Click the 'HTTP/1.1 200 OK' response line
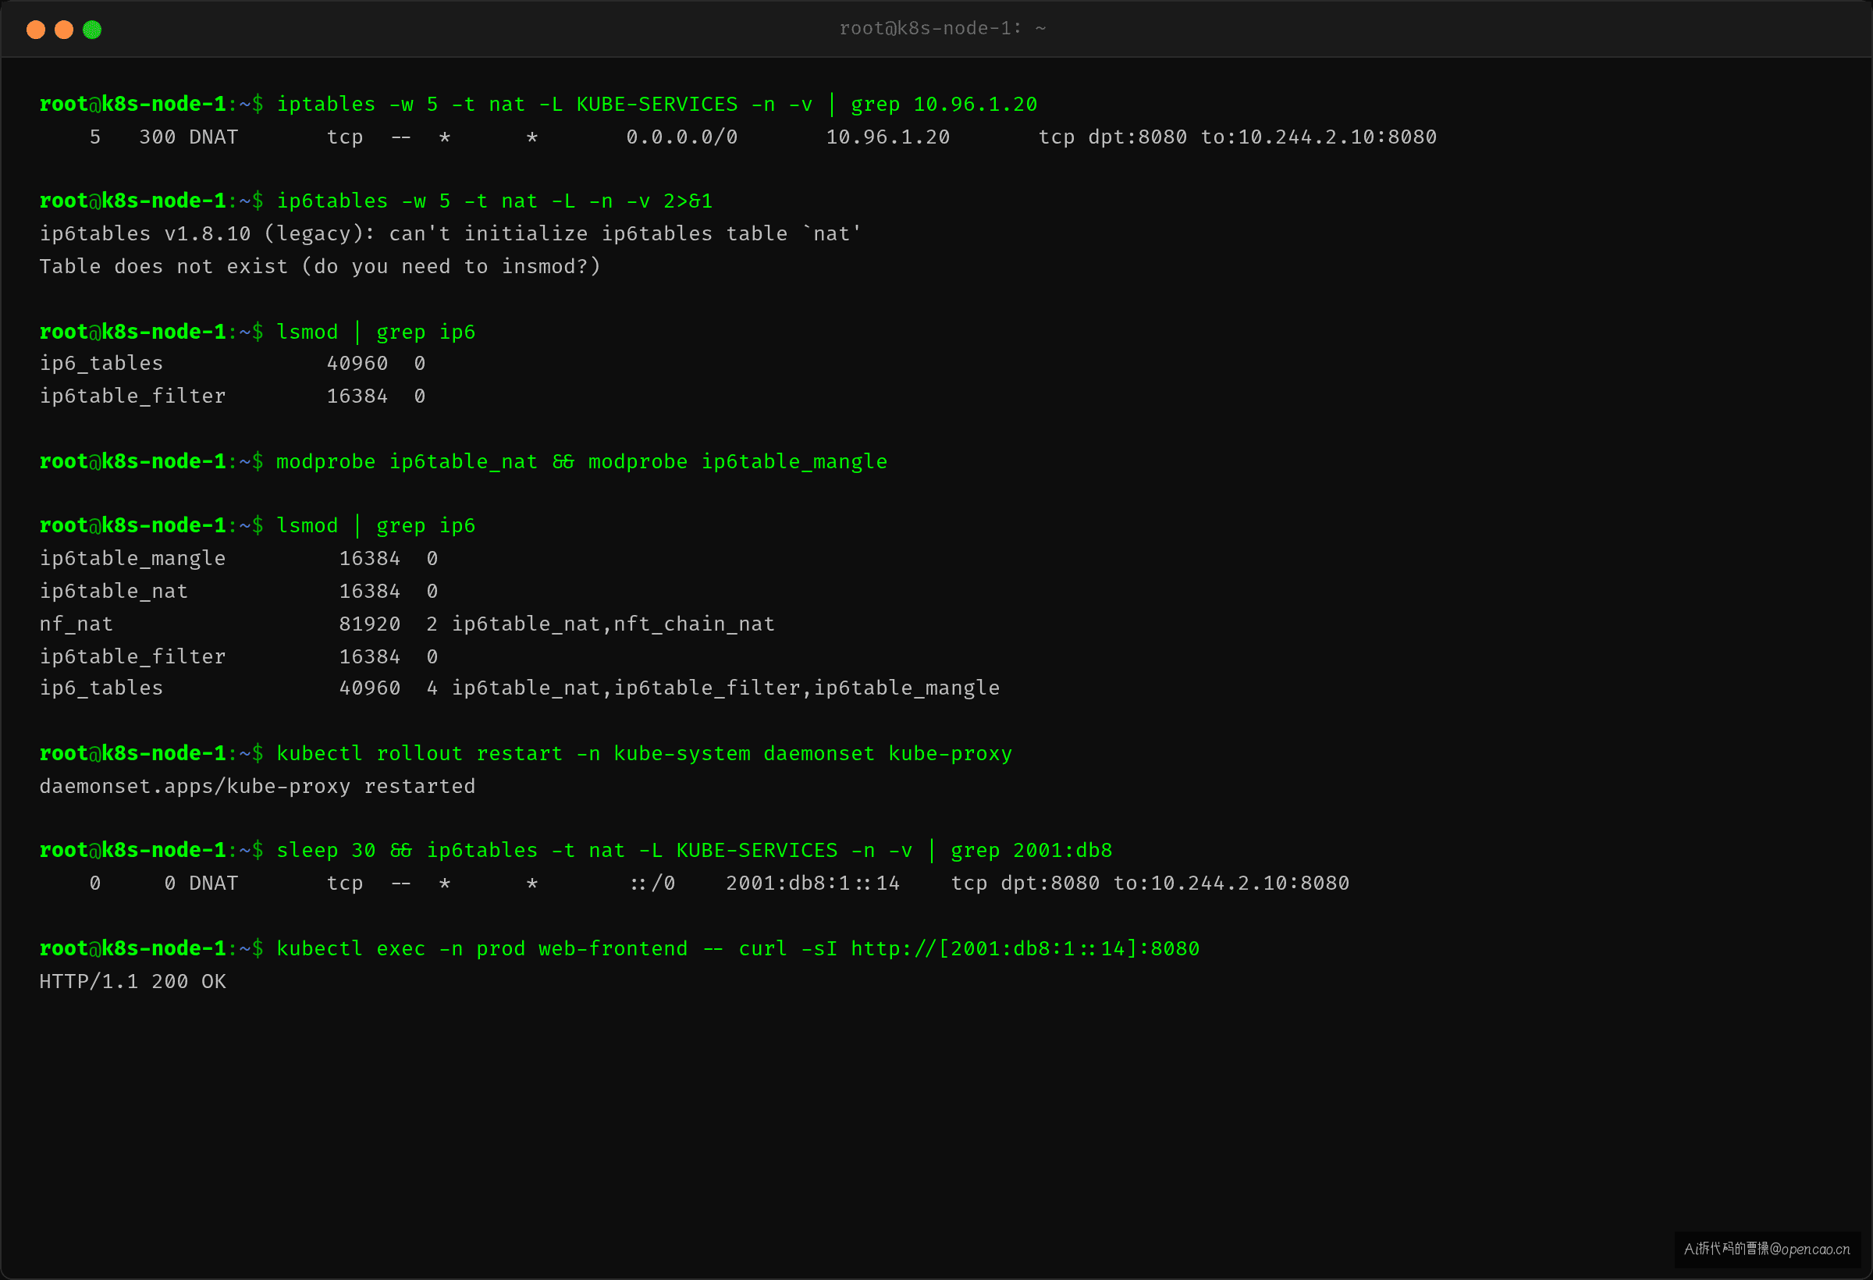 tap(133, 981)
